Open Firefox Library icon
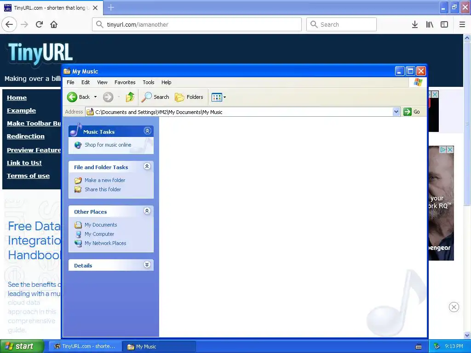The height and width of the screenshot is (353, 471). tap(430, 24)
